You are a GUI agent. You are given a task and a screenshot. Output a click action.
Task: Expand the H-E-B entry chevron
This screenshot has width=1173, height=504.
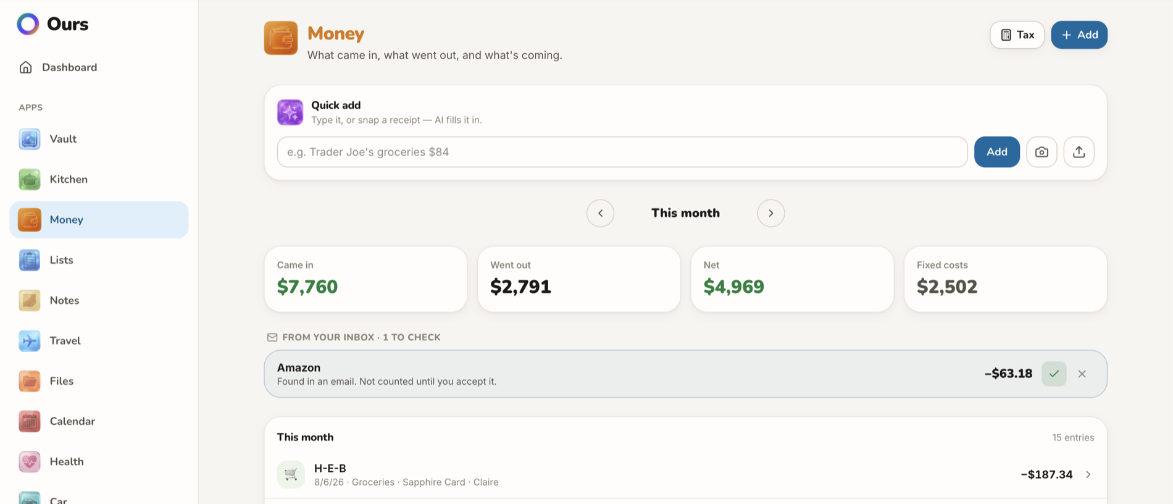pos(1088,474)
